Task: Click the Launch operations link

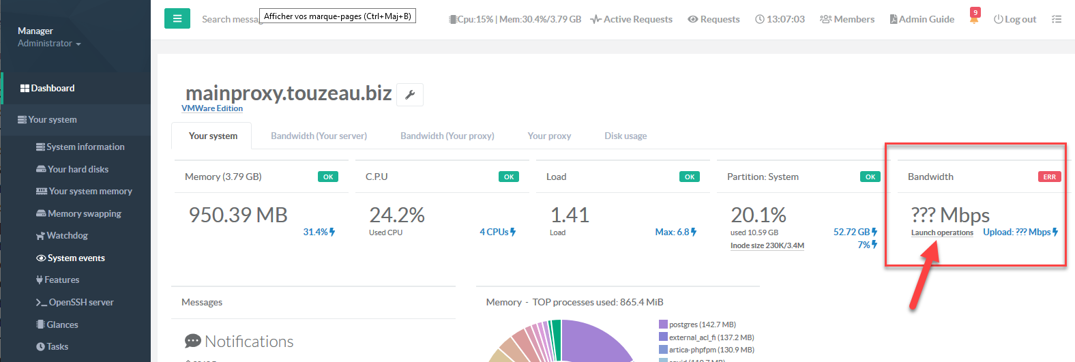Action: (942, 233)
